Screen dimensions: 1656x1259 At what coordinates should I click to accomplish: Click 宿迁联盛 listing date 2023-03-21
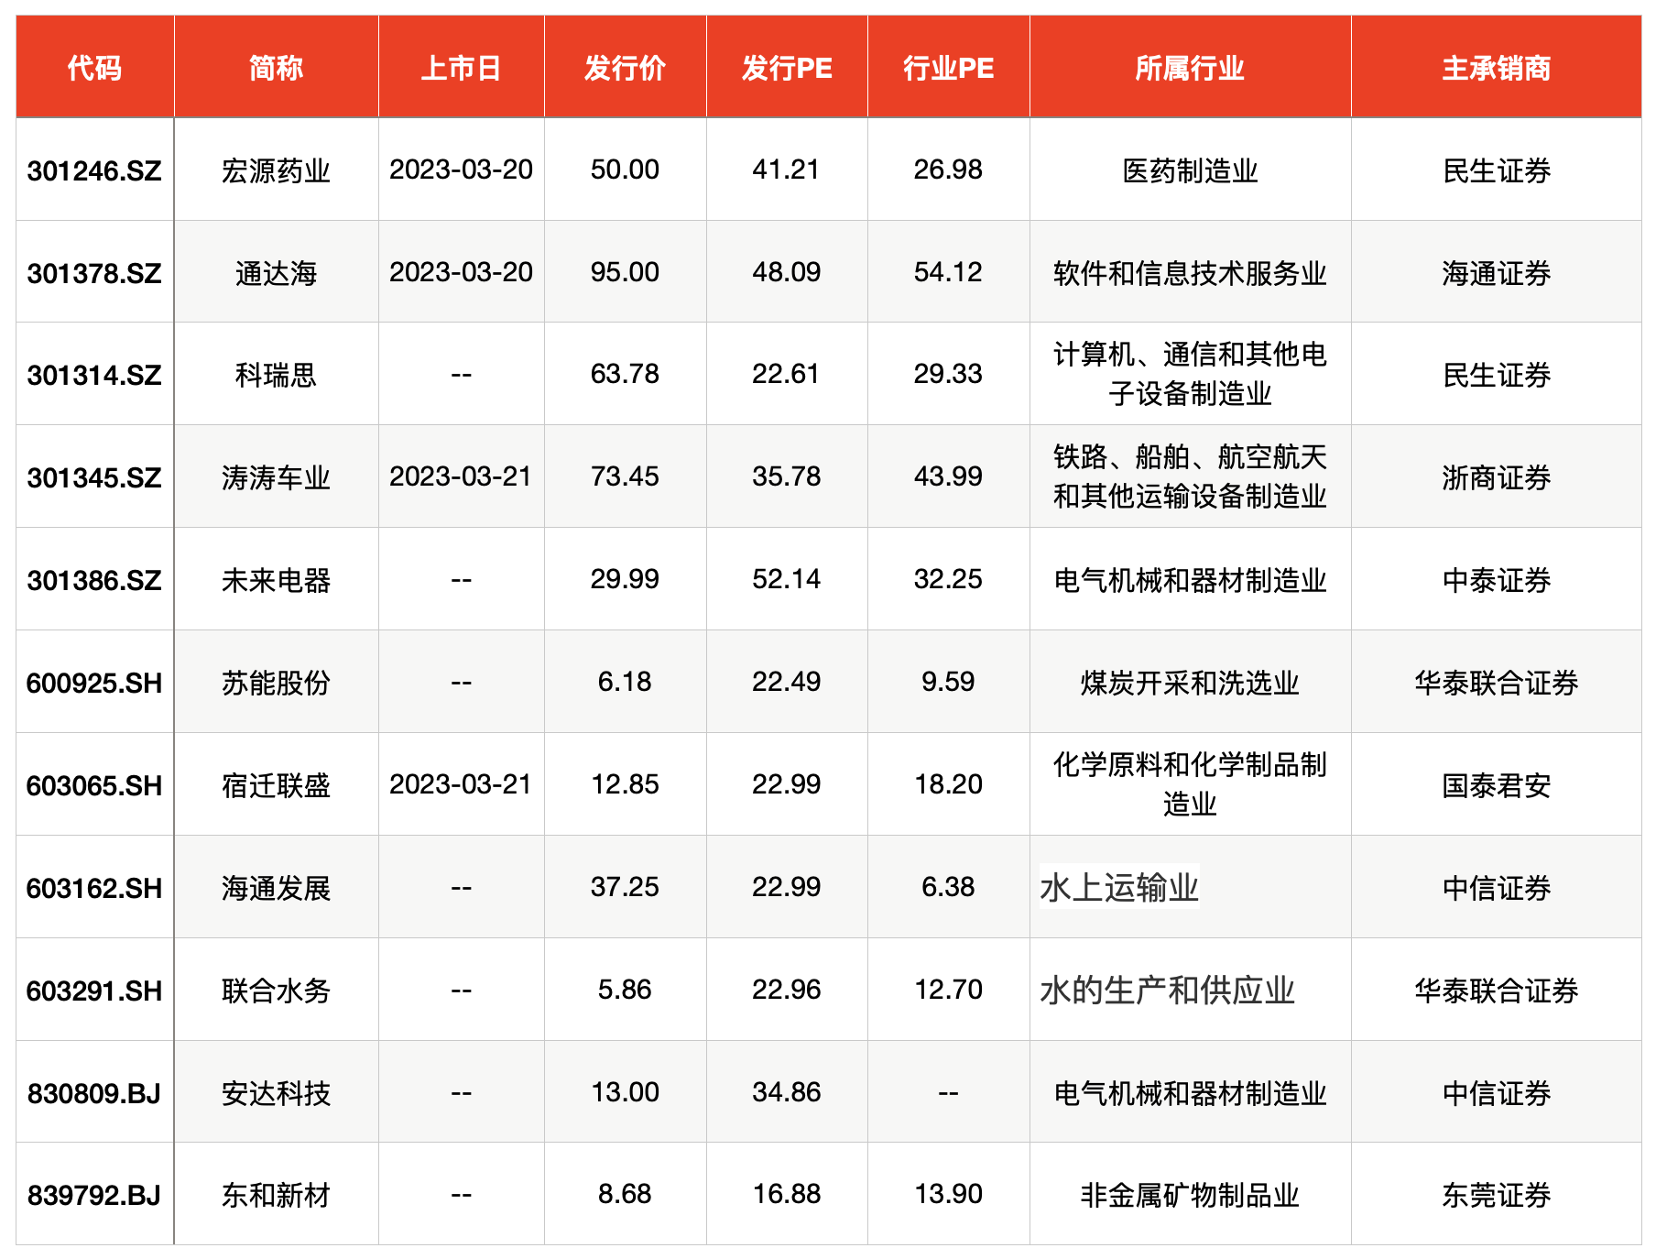461,784
